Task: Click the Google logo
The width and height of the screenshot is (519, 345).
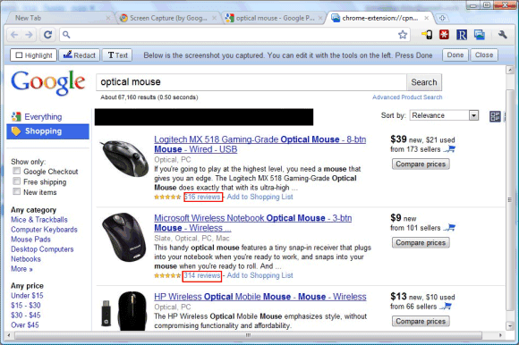Action: click(48, 82)
